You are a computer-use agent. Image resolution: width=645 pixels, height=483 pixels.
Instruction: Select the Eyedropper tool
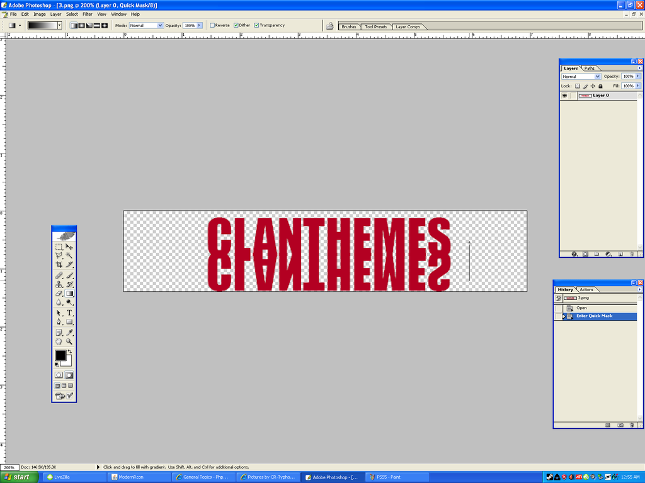[x=69, y=333]
